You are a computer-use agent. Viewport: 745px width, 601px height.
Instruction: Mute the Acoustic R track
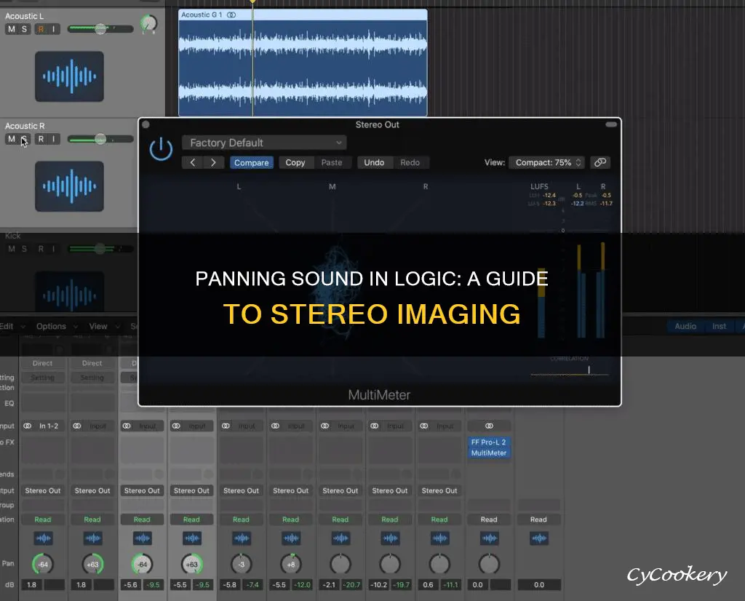point(12,139)
